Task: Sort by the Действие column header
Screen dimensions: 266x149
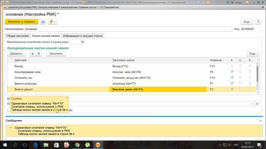Action: (x=20, y=60)
